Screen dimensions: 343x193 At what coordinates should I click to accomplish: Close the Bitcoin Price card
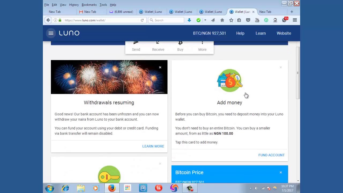pos(281,172)
